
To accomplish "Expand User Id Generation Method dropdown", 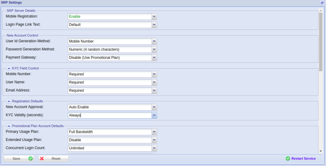I will coord(154,41).
